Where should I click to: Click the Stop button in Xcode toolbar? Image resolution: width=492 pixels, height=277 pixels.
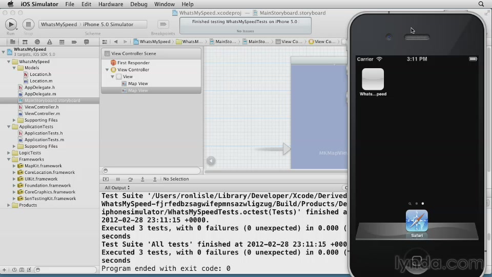point(28,25)
